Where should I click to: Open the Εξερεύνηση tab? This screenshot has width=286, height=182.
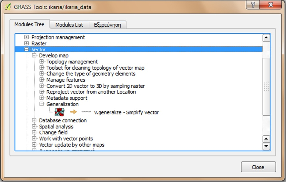(x=107, y=25)
